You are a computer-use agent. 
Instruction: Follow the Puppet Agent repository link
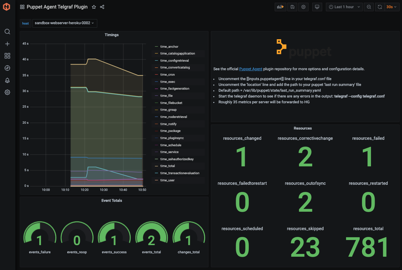pos(250,69)
